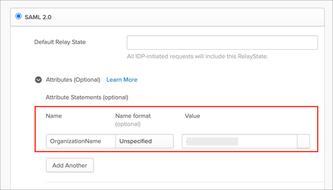
Task: Open the Value field dropdown arrow
Action: pyautogui.click(x=304, y=141)
